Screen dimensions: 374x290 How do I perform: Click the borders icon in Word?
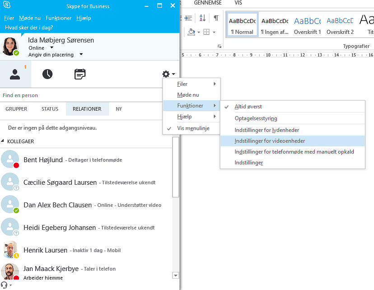[206, 32]
